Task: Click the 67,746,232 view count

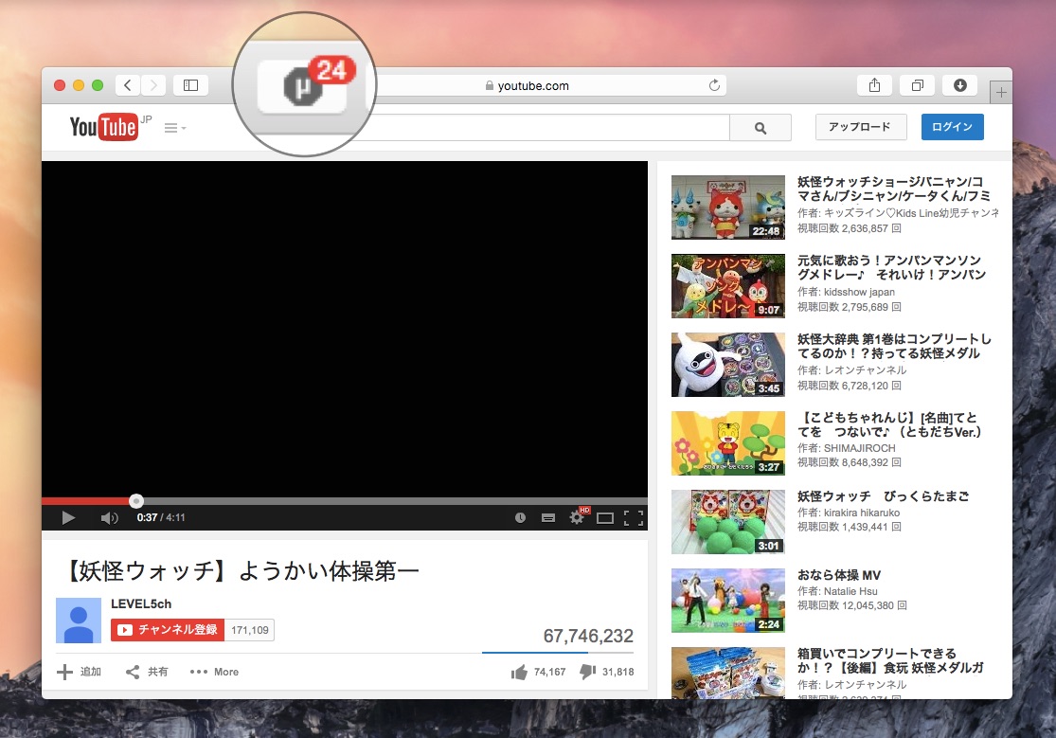Action: (x=588, y=637)
